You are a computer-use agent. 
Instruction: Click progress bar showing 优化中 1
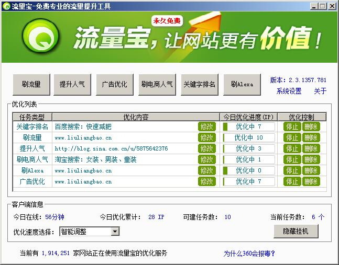point(249,159)
